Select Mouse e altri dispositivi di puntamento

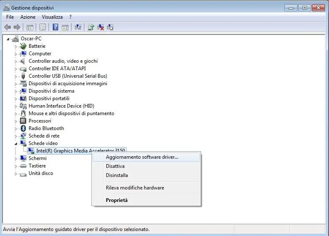[71, 113]
